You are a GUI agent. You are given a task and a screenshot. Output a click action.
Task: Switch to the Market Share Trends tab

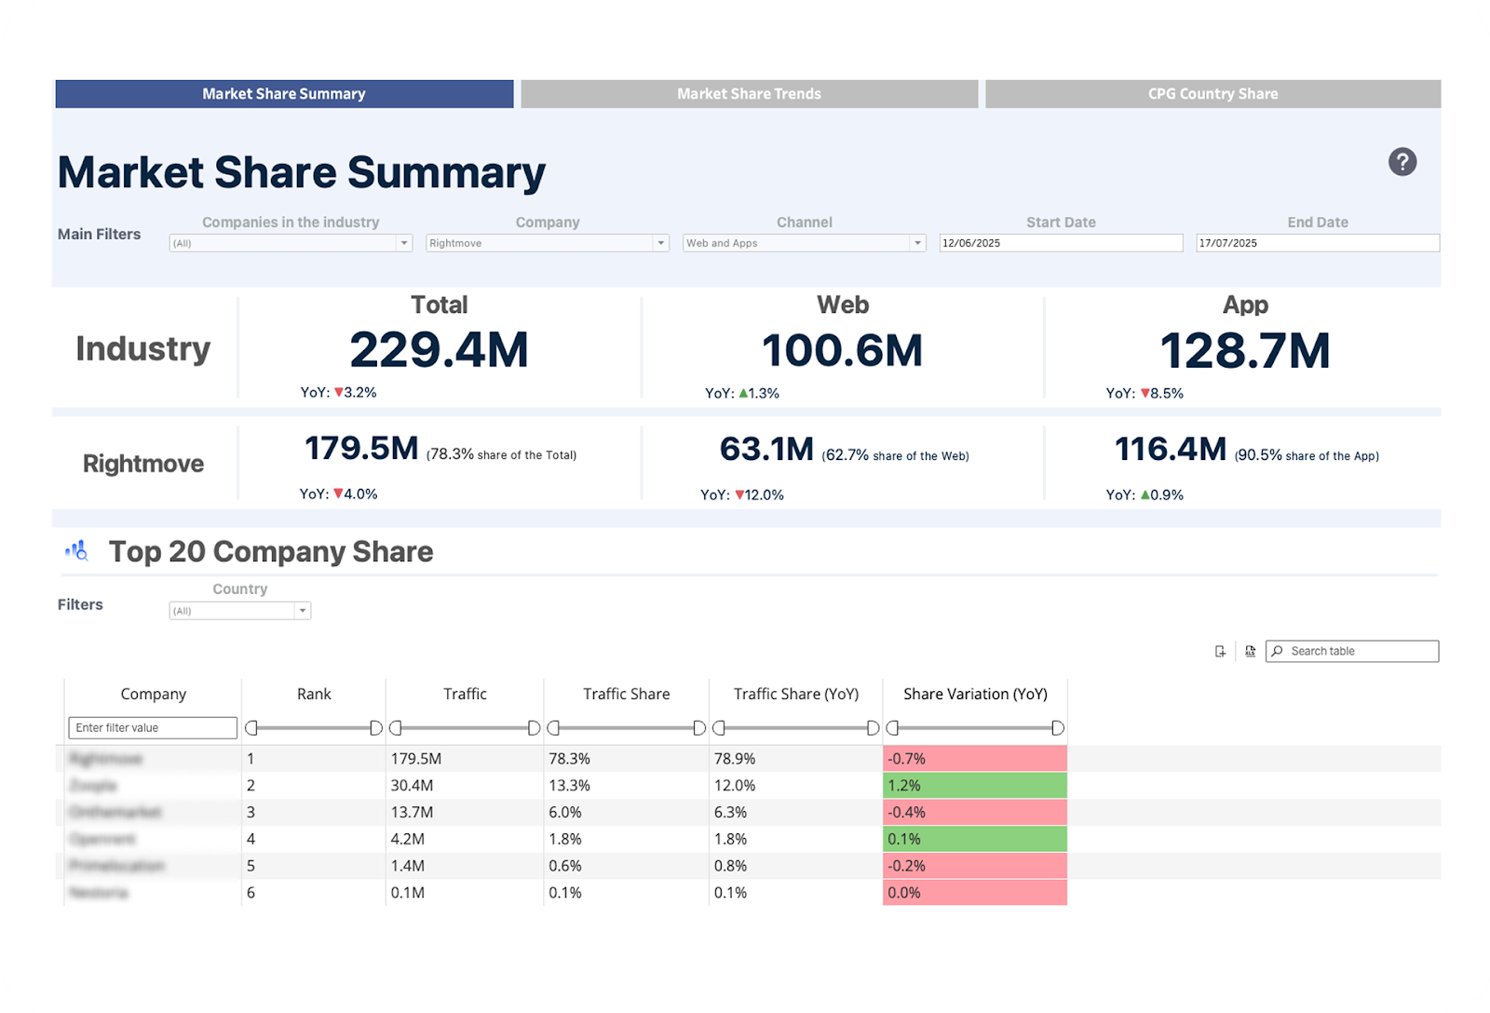pyautogui.click(x=749, y=93)
